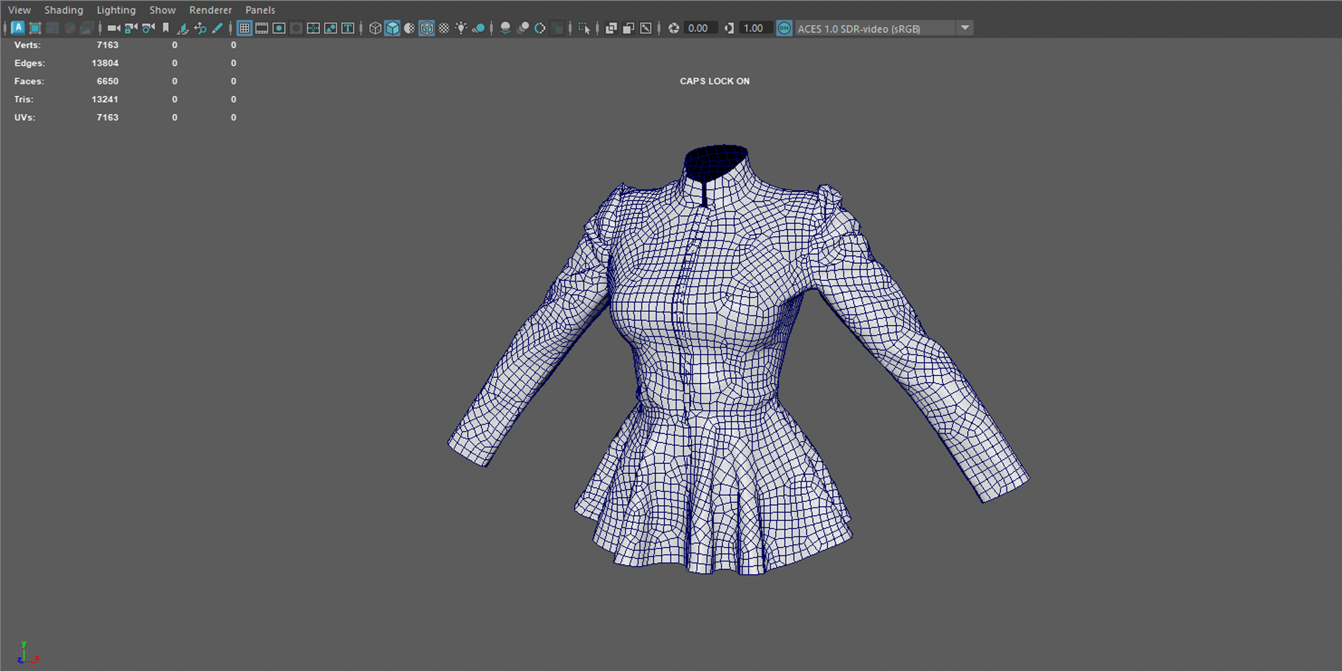Toggle the Resolution Gate display
This screenshot has height=671, width=1342.
279,28
